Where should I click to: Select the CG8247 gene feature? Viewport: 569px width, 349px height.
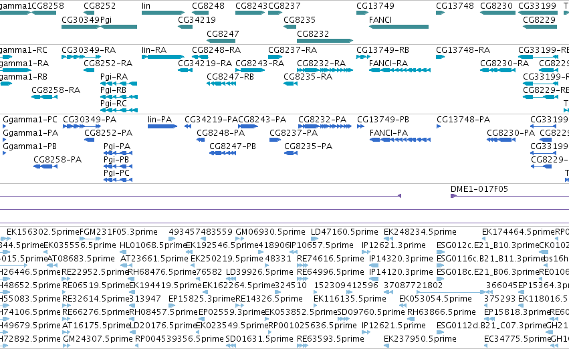click(221, 41)
